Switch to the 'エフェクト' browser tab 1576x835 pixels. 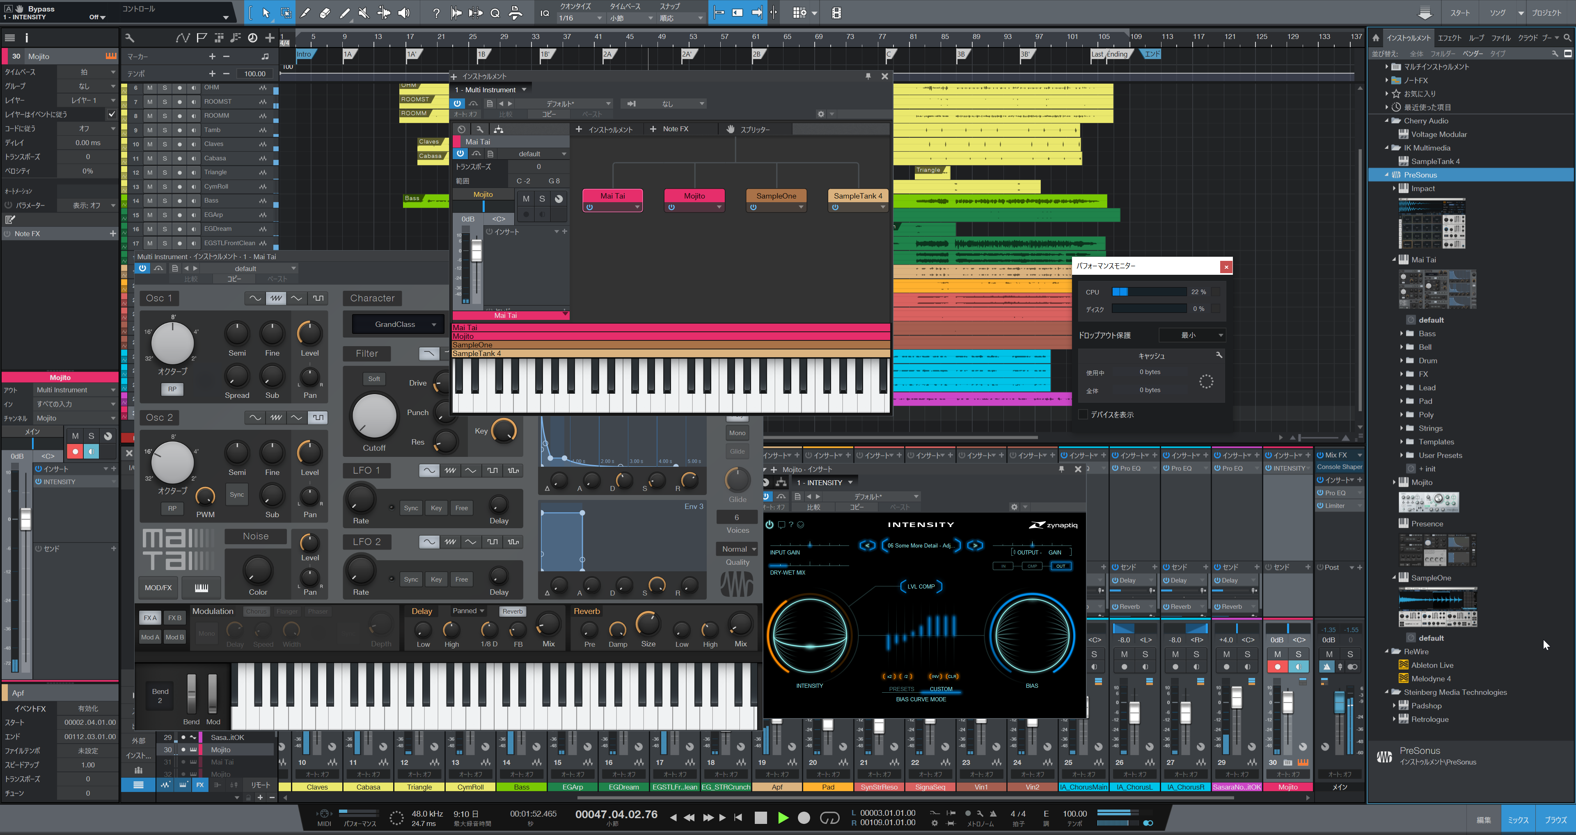(1449, 38)
